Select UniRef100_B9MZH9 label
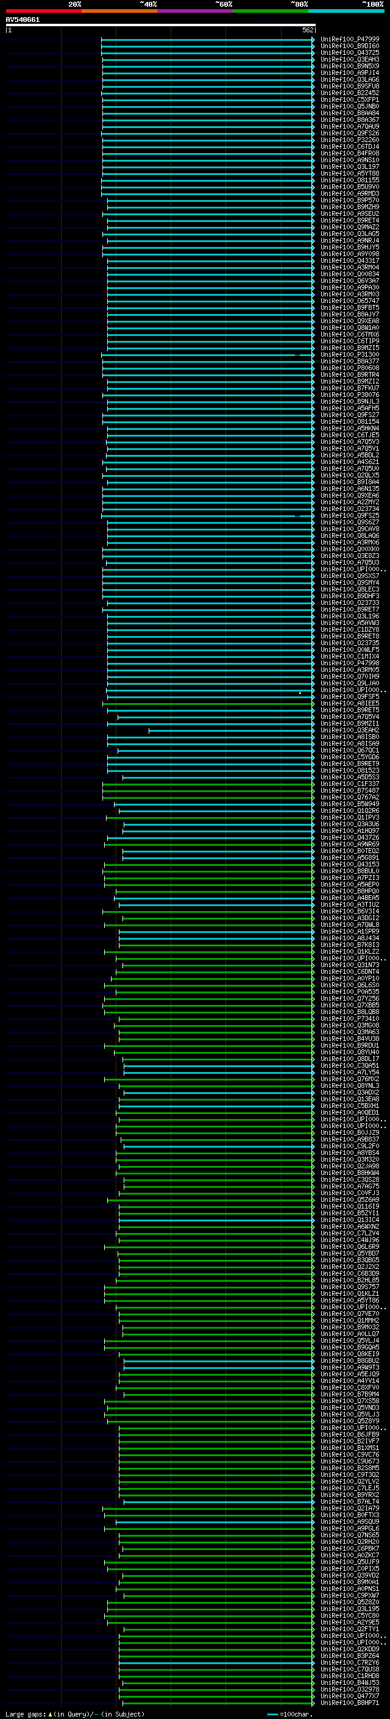This screenshot has width=390, height=1719. click(x=350, y=207)
